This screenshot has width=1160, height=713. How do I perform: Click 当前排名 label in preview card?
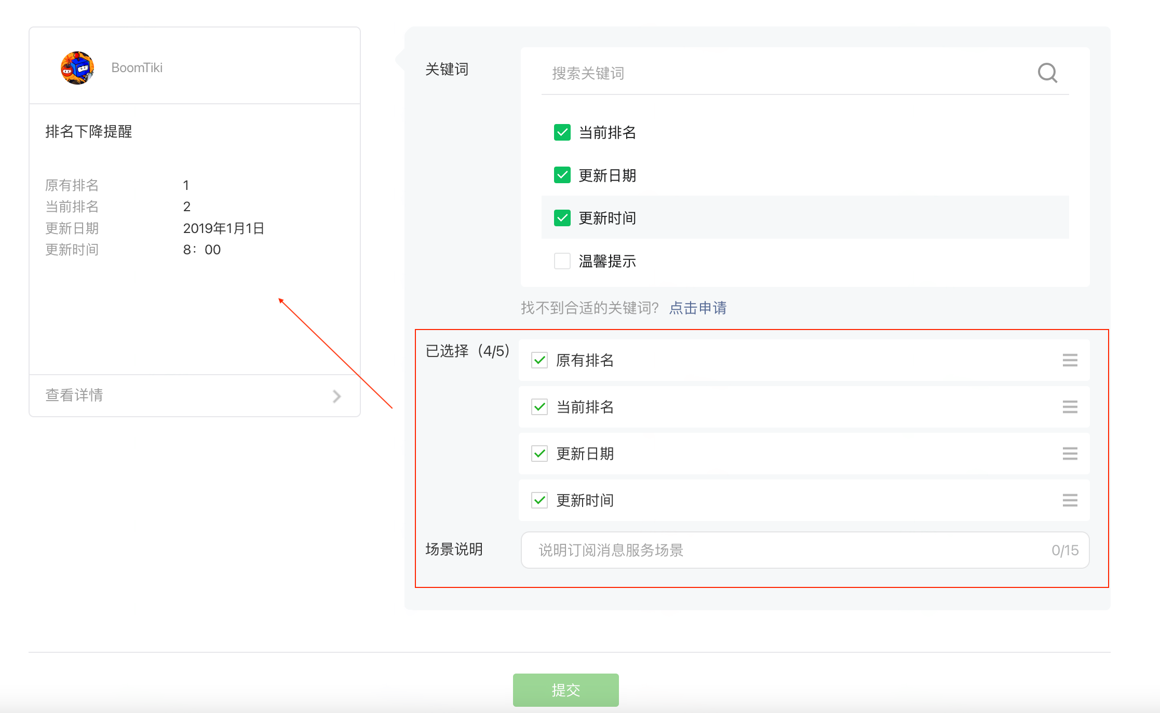point(72,207)
